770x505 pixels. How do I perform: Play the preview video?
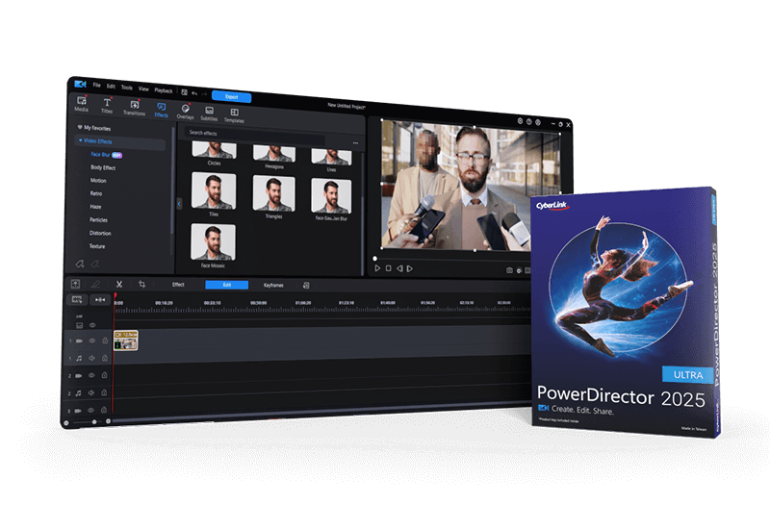[x=377, y=268]
